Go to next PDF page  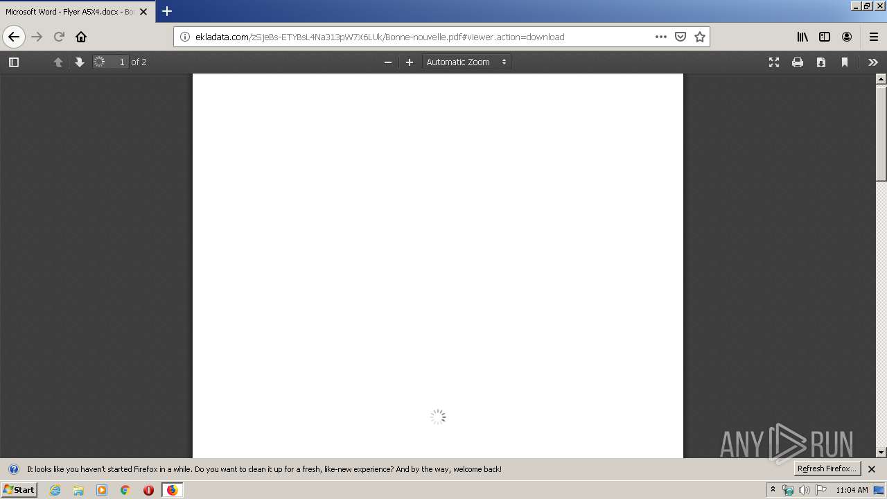coord(80,62)
